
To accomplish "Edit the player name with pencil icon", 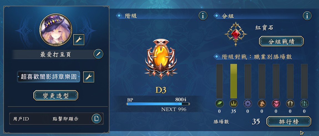I will coord(98,54).
